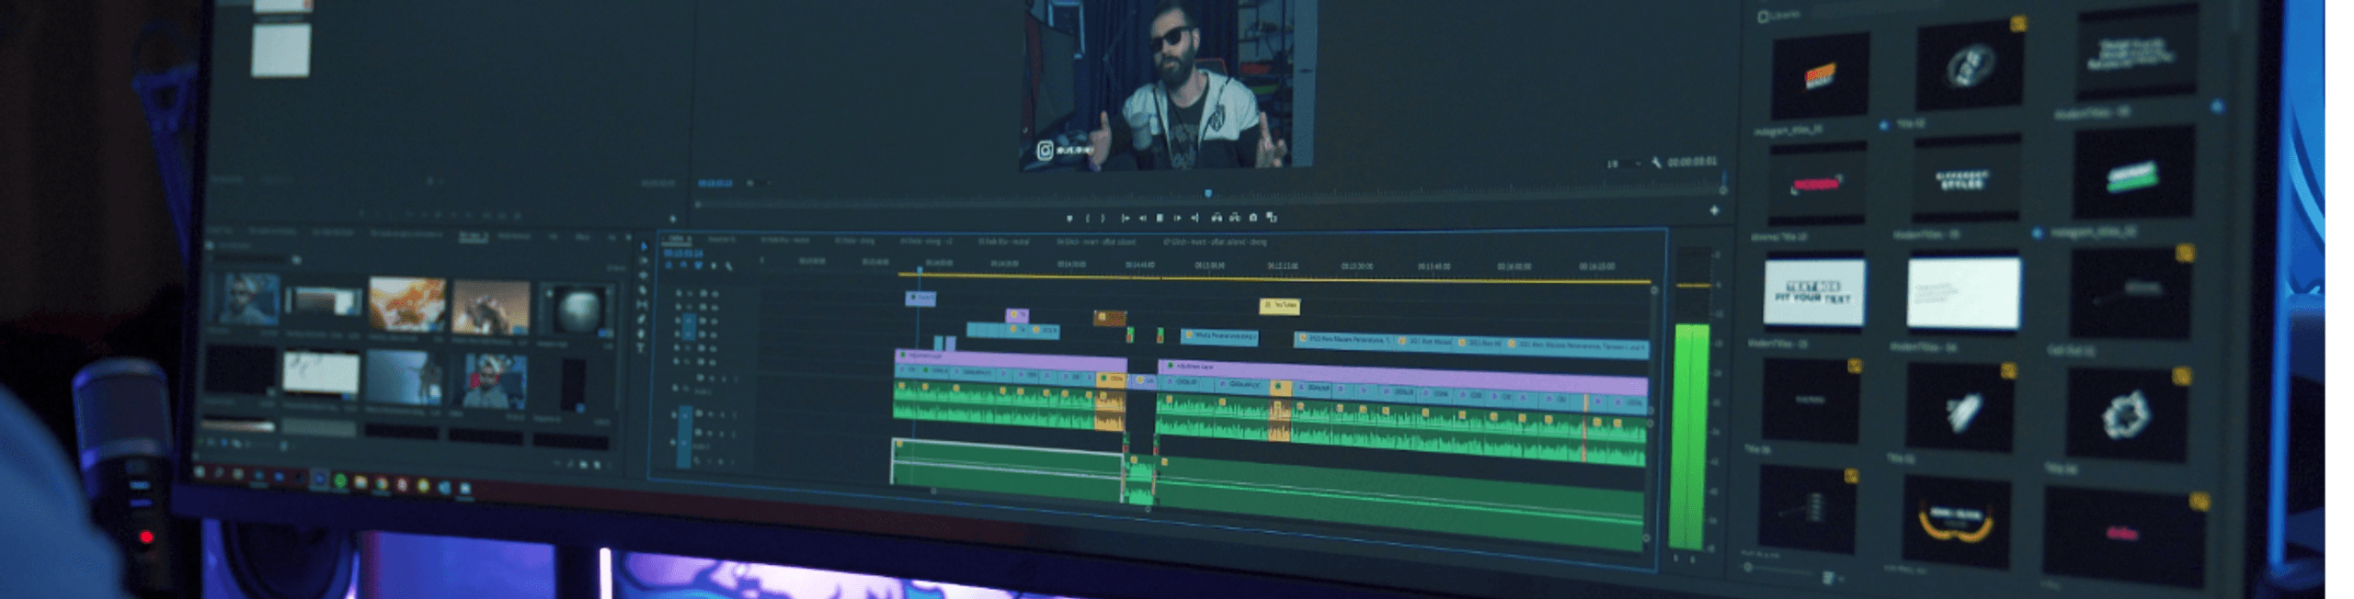Click Go to Out point button

(1194, 218)
